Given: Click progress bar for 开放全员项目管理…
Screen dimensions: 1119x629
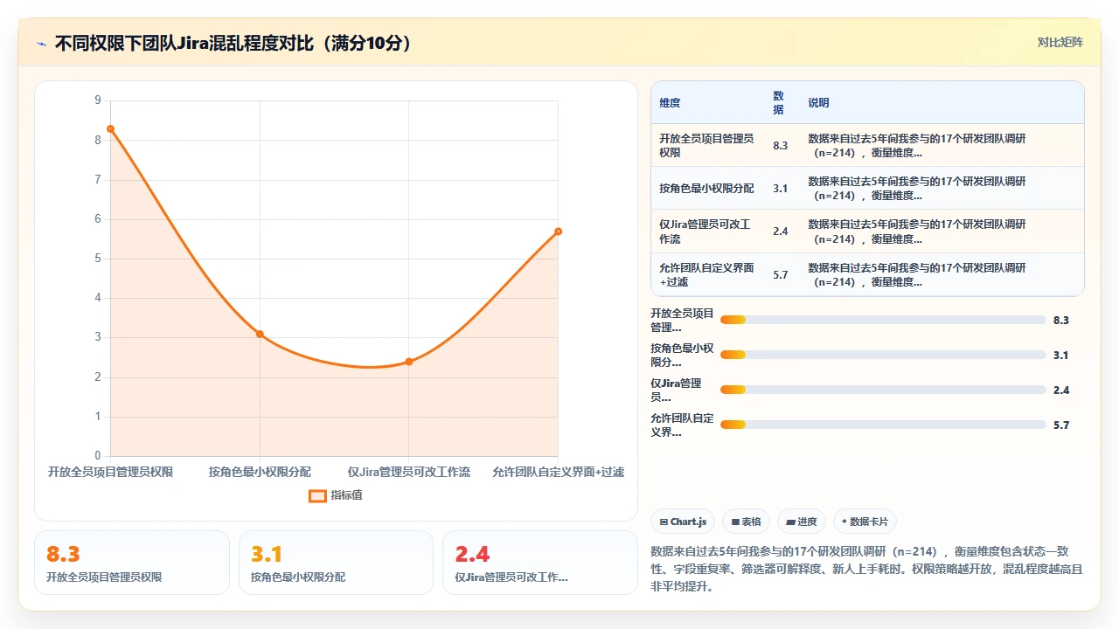Looking at the screenshot, I should point(883,320).
